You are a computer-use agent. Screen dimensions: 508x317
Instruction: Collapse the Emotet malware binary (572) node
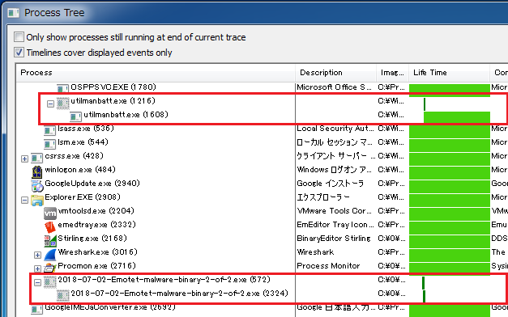[37, 282]
